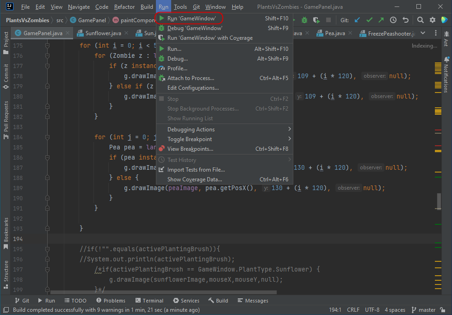Click the Run with Coverage toolbar icon
Image resolution: width=452 pixels, height=315 pixels.
coord(316,20)
